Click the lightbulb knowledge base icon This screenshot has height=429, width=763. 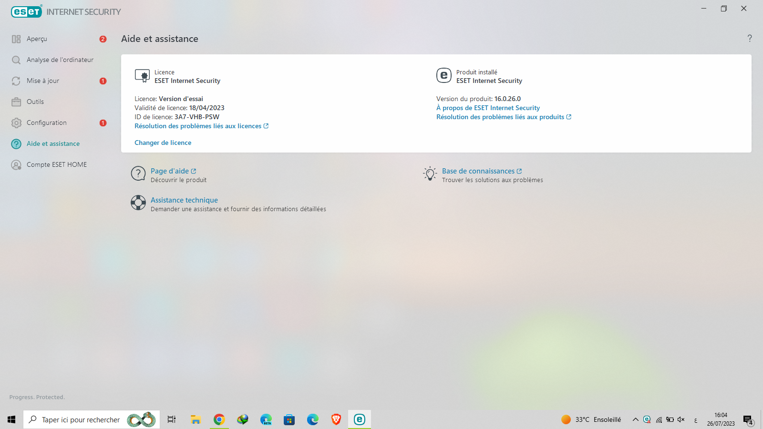430,174
